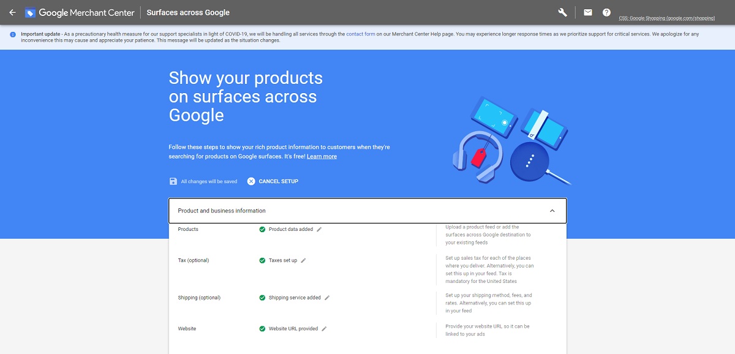Click the save disk icon
Image resolution: width=735 pixels, height=354 pixels.
coord(173,181)
